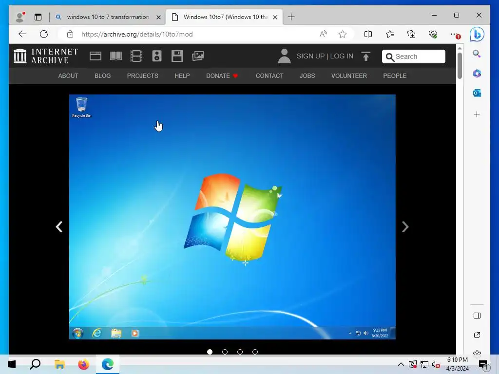The height and width of the screenshot is (374, 499).
Task: Click the SIGN UP link
Action: click(x=310, y=56)
